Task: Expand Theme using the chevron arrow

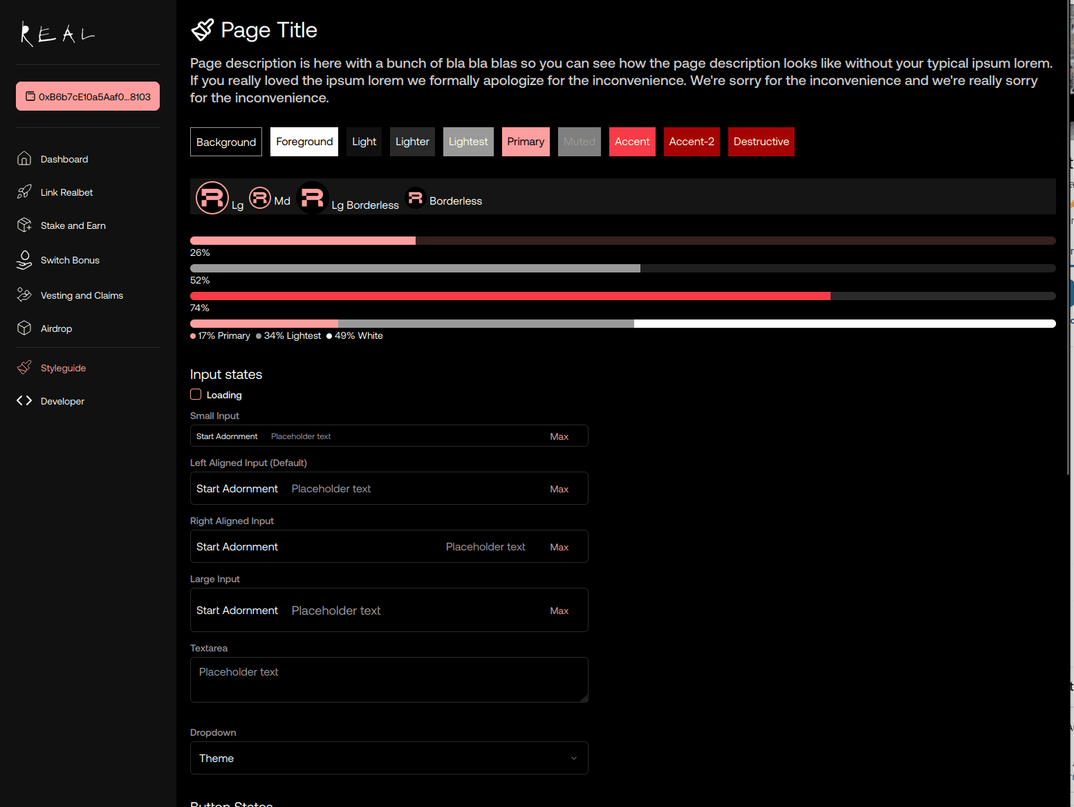Action: click(x=573, y=759)
